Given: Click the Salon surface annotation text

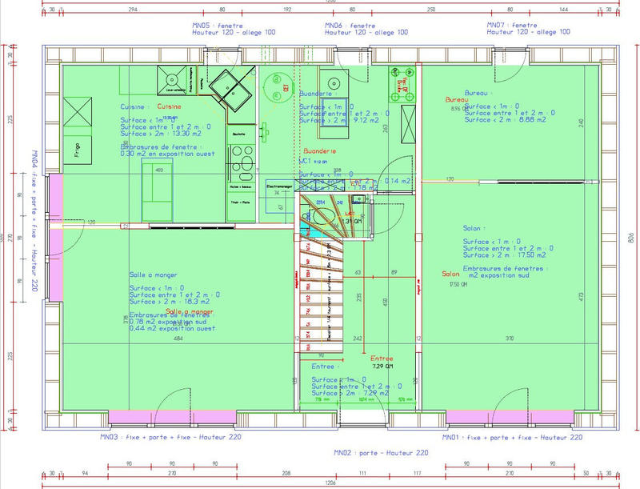Looking at the screenshot, I should 504,248.
